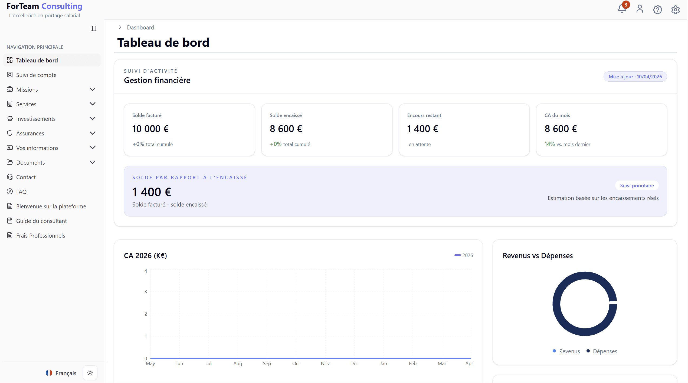Open Guide du consultant
Screen dimensions: 688x383
(41, 221)
